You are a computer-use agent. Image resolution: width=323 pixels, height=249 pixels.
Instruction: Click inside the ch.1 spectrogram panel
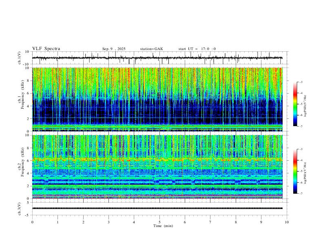pyautogui.click(x=157, y=99)
